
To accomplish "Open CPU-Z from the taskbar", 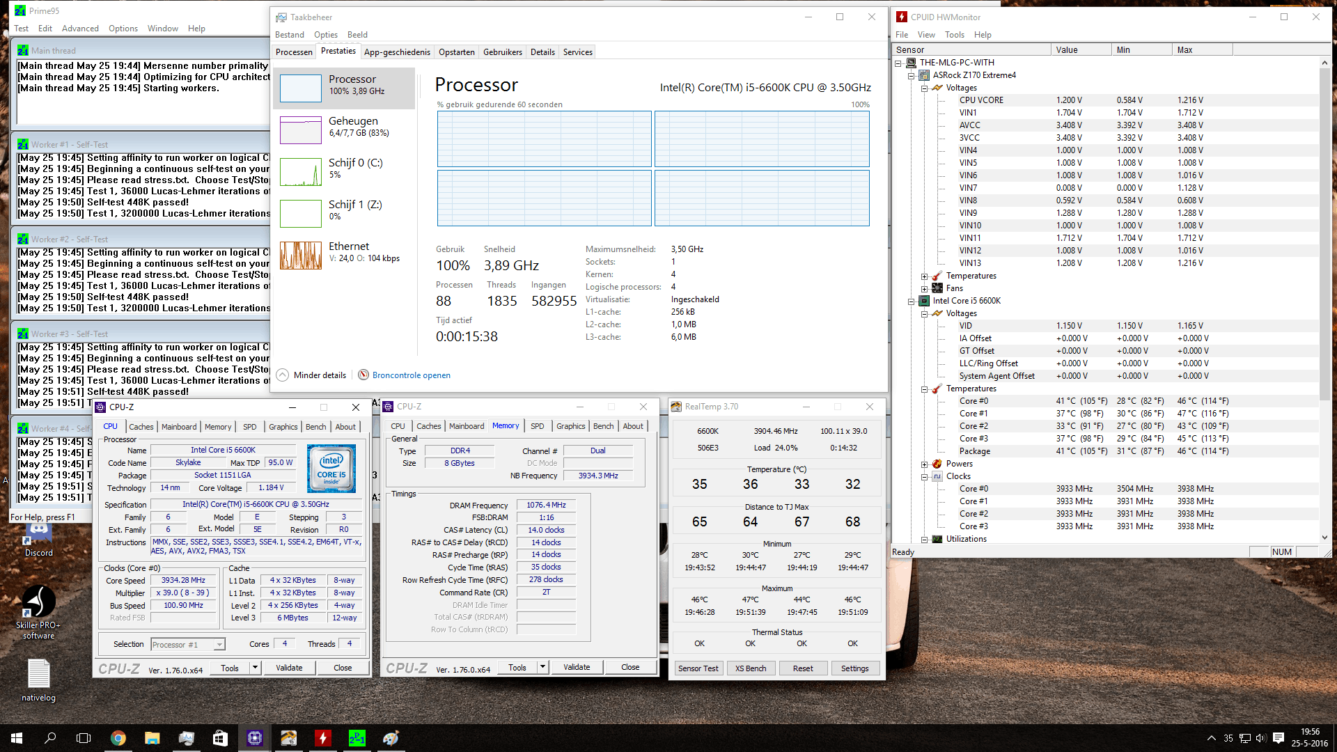I will click(254, 738).
